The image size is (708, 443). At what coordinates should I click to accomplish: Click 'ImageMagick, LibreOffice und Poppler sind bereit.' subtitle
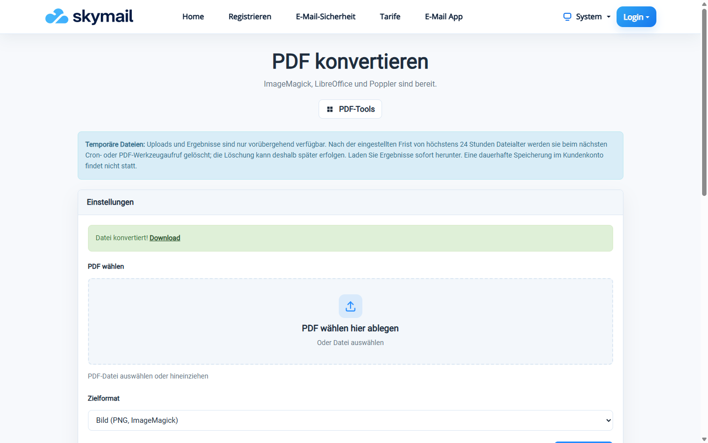pos(351,84)
